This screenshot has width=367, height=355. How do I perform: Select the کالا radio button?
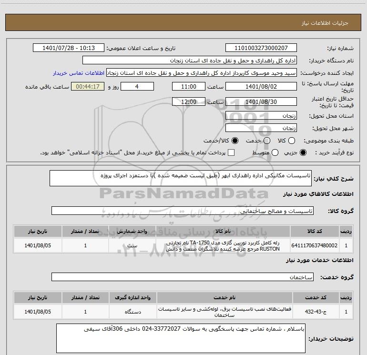click(292, 141)
